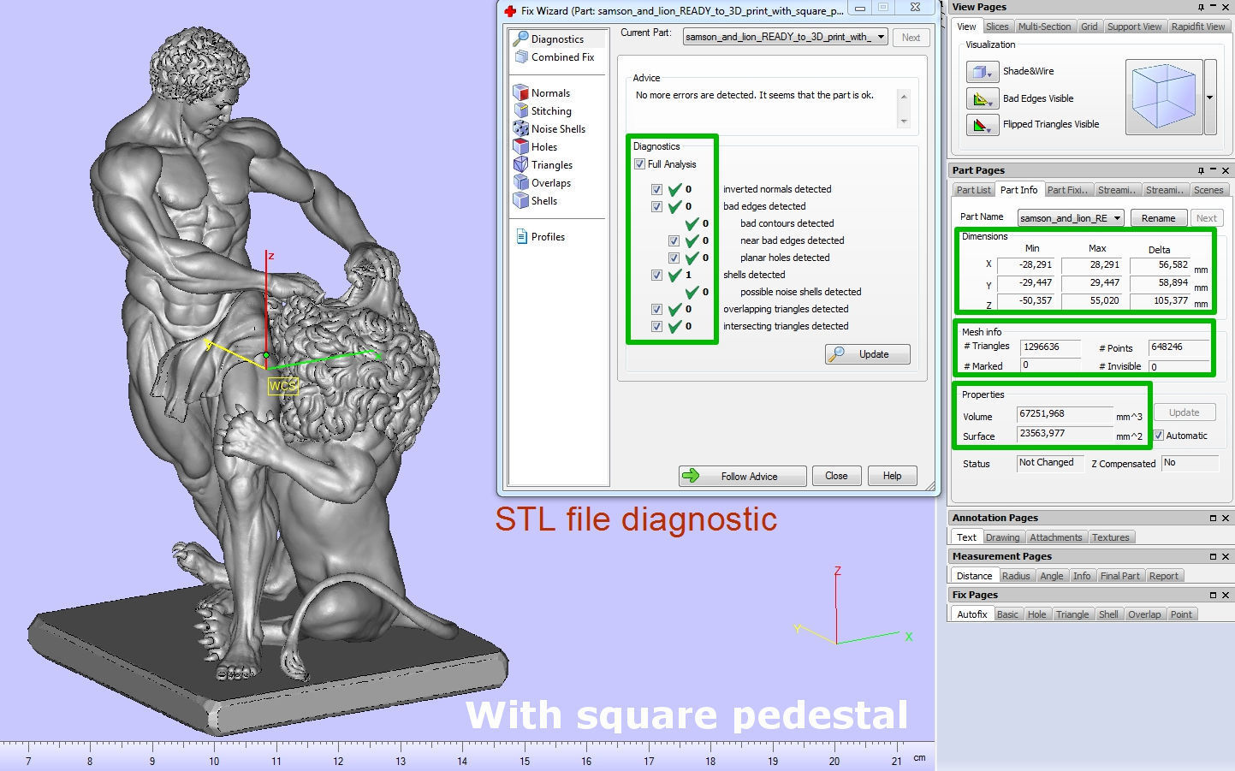1235x771 pixels.
Task: Click the X Delta dimension field
Action: [1160, 265]
